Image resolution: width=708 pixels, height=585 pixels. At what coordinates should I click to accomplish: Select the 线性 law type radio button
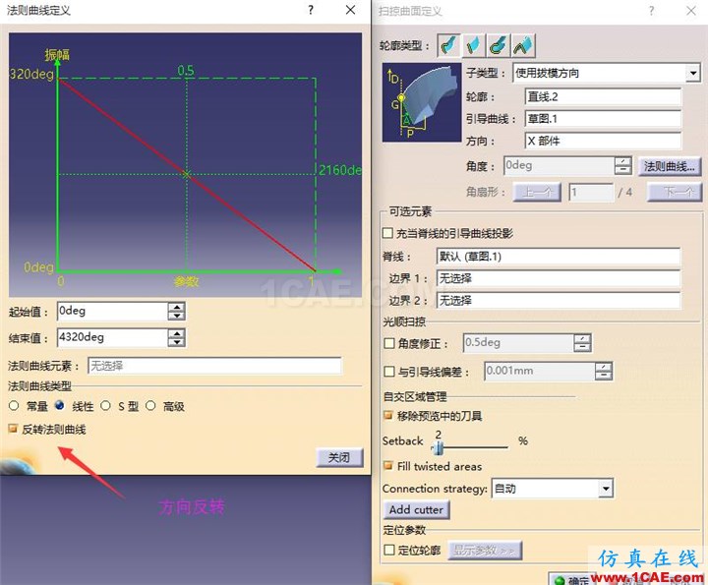(x=60, y=405)
